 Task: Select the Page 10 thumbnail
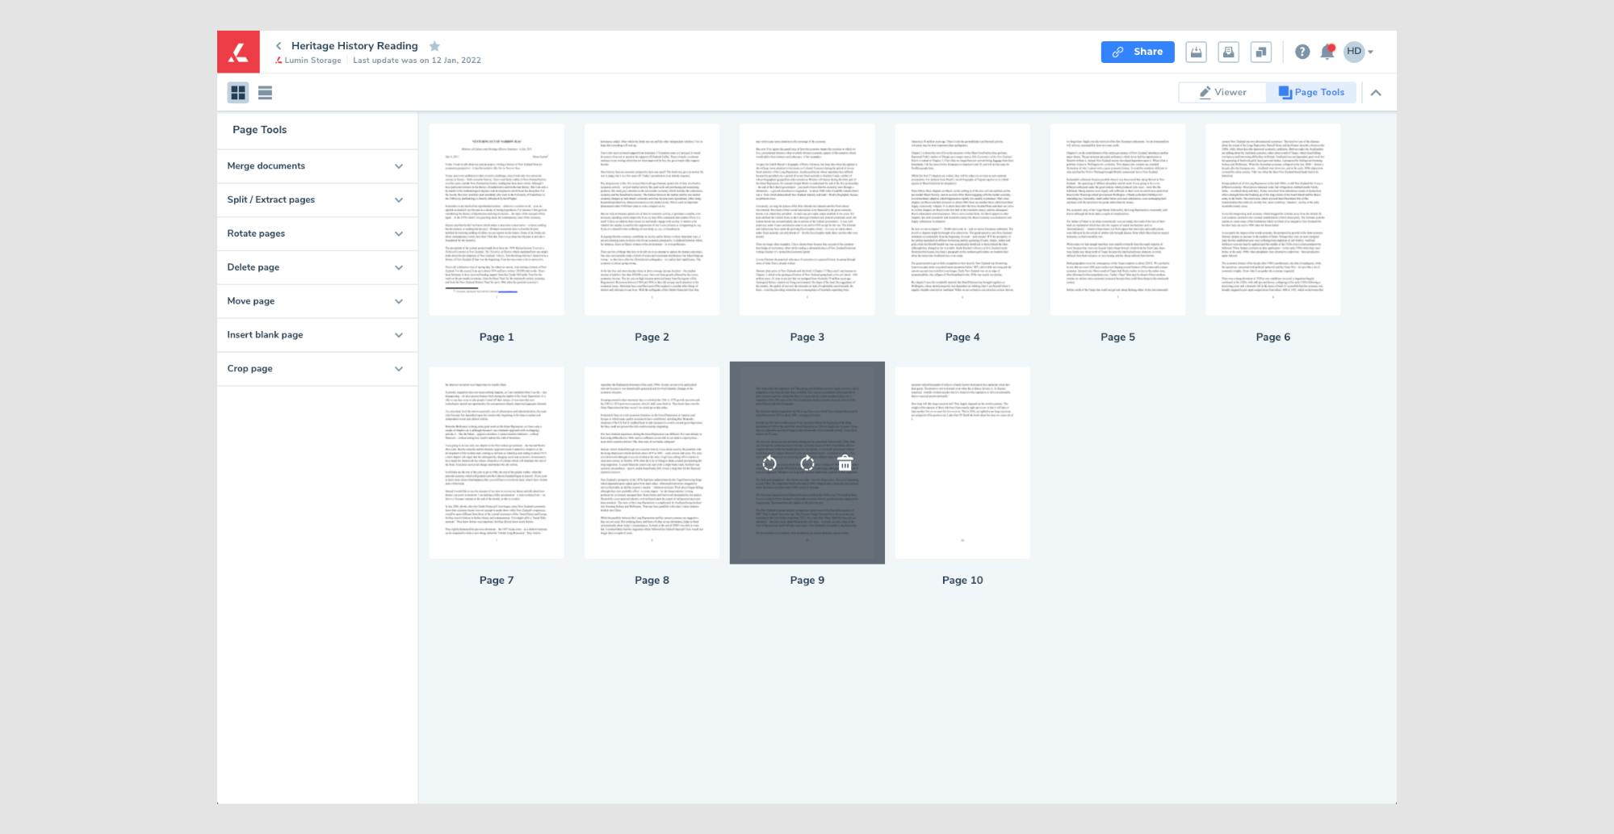click(962, 463)
